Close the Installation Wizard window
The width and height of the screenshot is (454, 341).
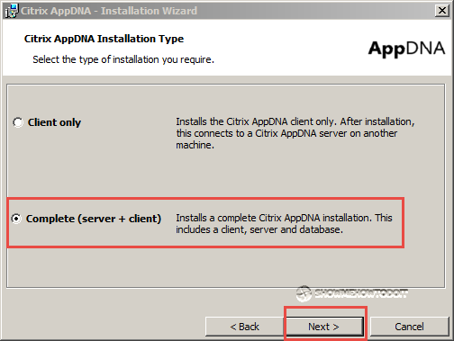coord(442,11)
